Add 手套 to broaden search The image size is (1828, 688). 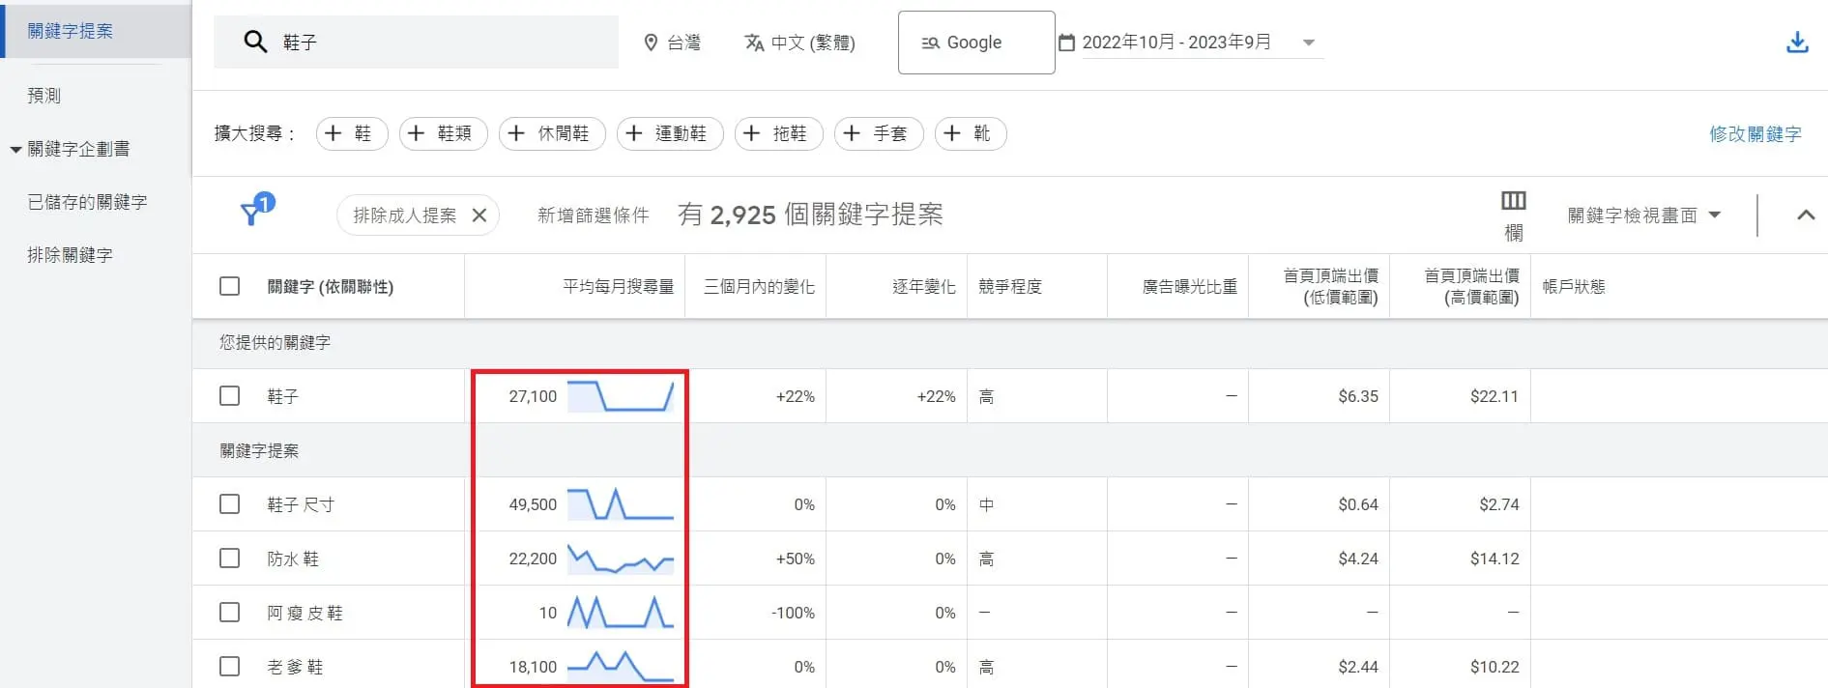[x=879, y=133]
